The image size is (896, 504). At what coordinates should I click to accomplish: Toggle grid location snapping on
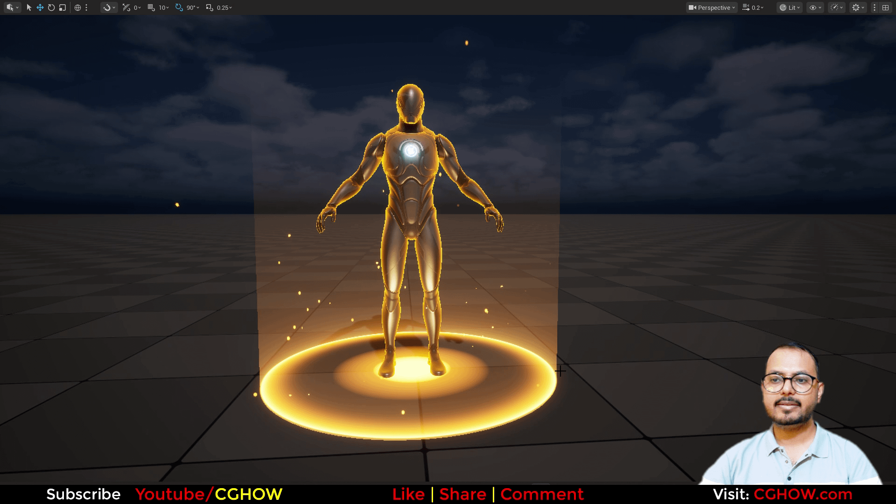(x=151, y=7)
